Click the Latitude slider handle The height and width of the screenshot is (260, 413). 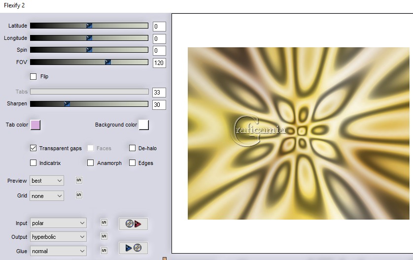(89, 26)
